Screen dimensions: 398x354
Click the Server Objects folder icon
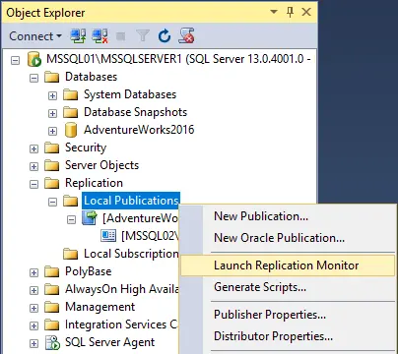point(51,166)
